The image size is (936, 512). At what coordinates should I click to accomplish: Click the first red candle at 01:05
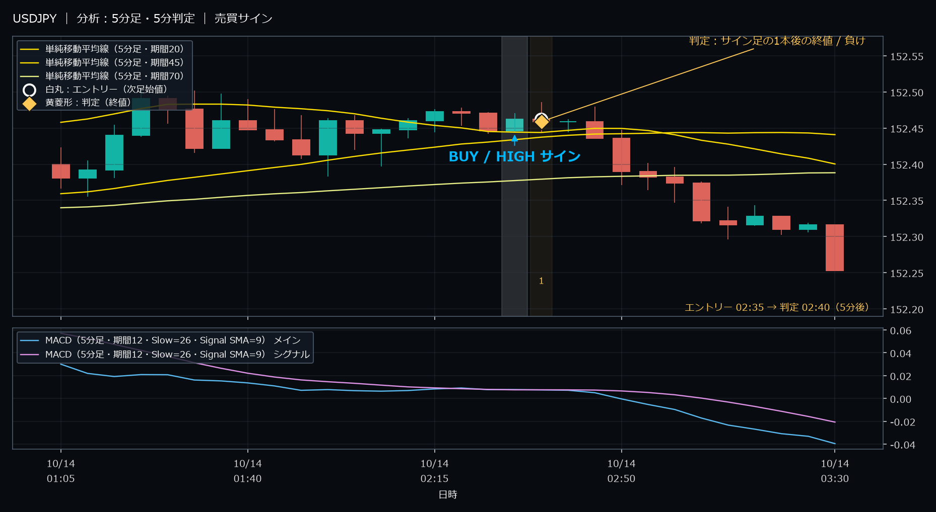[61, 171]
